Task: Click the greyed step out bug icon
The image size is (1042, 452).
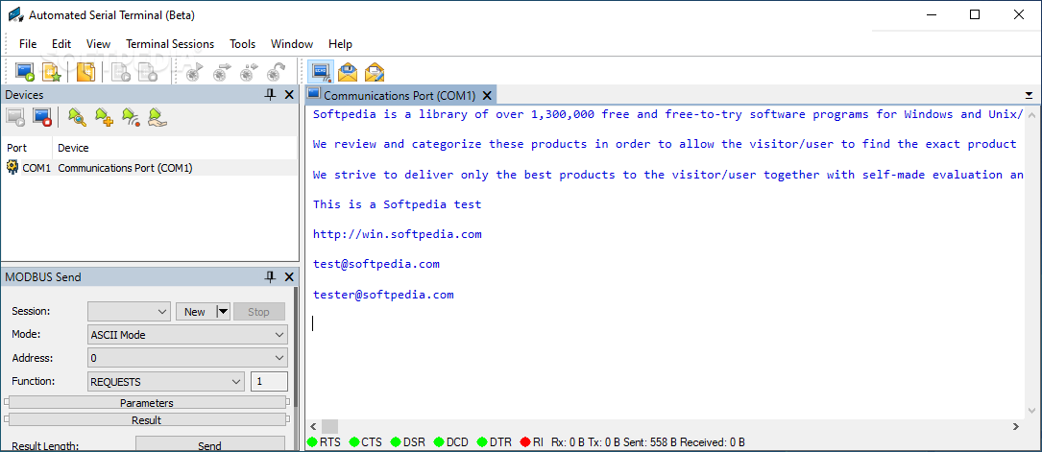Action: [277, 72]
